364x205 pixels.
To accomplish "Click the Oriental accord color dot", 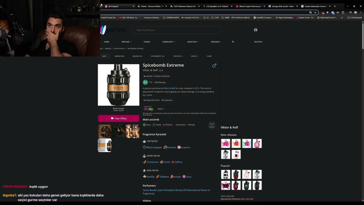I will (x=164, y=125).
